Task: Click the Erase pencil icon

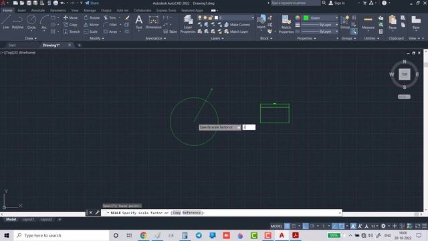Action: (x=127, y=18)
